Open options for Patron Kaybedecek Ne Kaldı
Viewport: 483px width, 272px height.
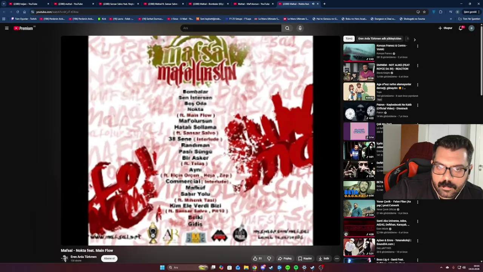[417, 105]
